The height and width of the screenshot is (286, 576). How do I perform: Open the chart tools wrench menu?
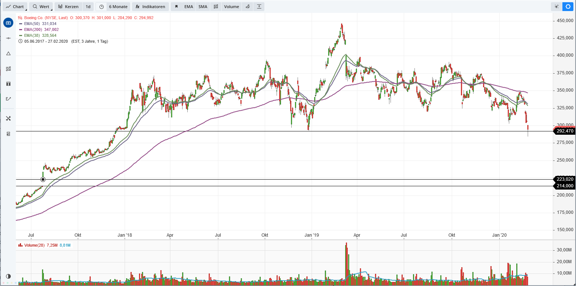point(8,118)
